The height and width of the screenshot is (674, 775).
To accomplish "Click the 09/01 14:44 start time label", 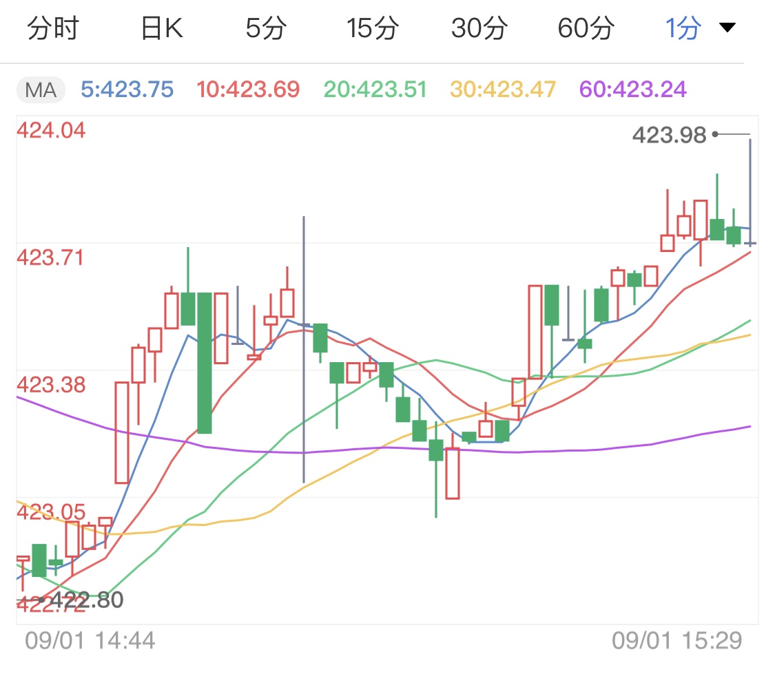I will pos(90,641).
